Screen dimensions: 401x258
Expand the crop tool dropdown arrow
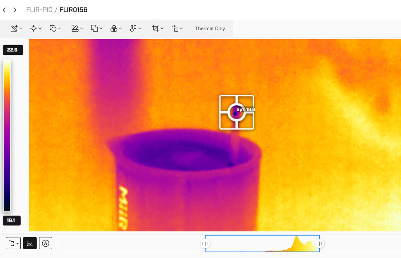click(x=162, y=28)
